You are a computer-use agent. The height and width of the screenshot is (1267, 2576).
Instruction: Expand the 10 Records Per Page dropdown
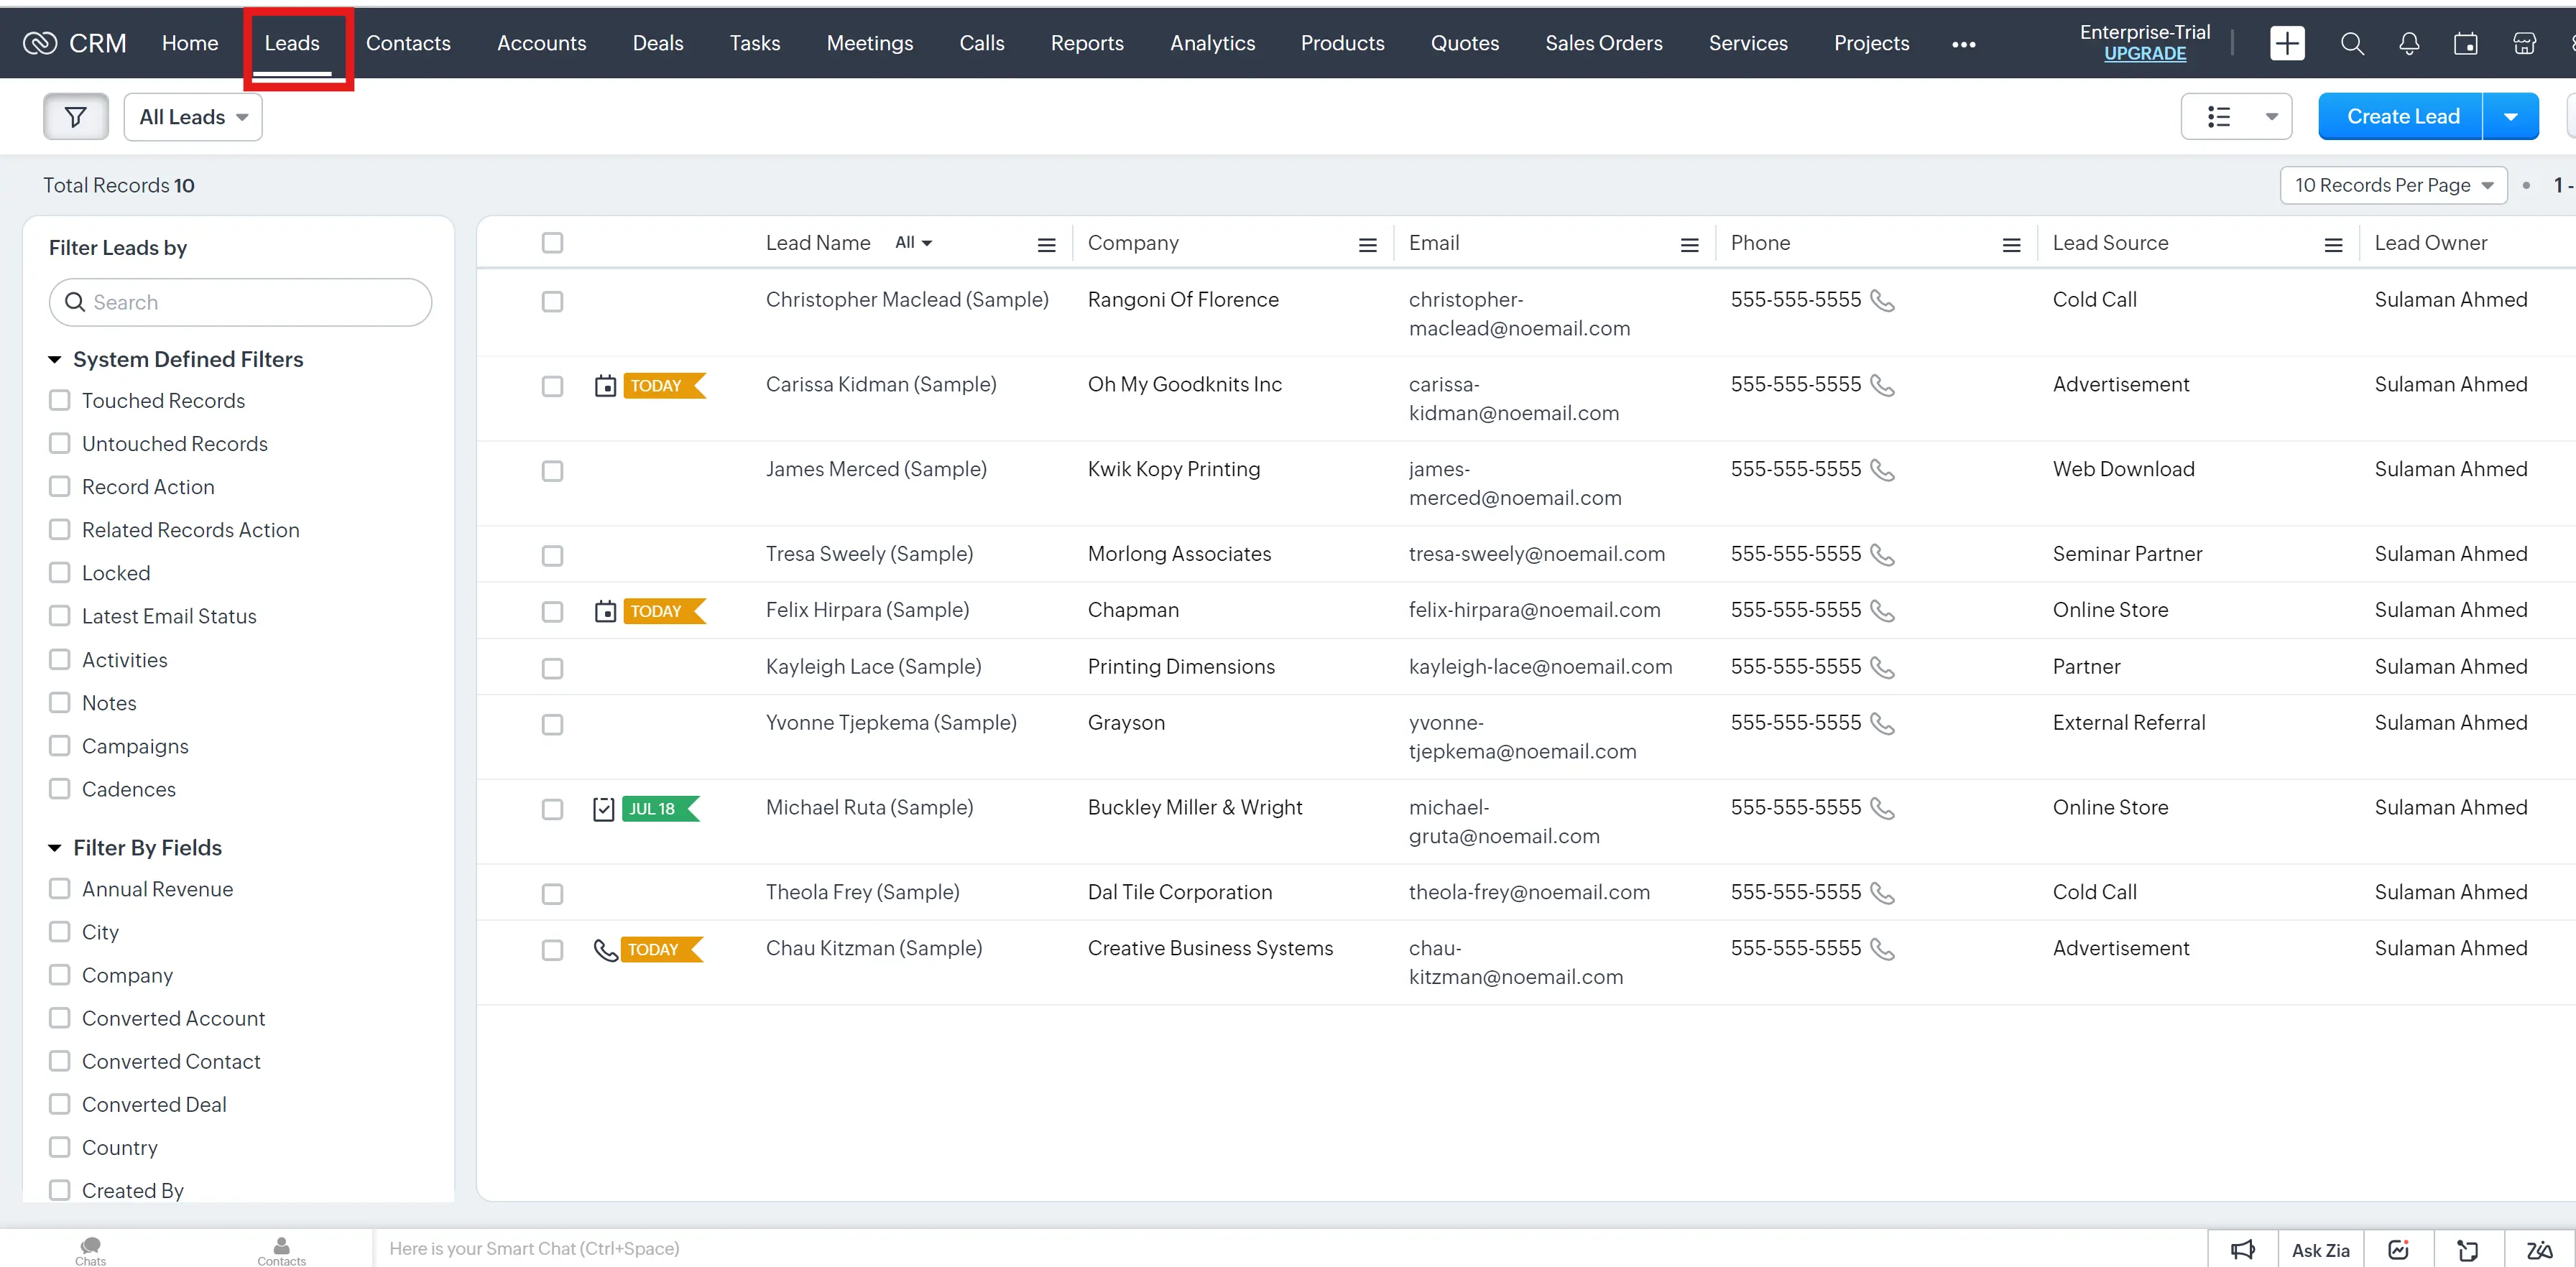[2393, 185]
